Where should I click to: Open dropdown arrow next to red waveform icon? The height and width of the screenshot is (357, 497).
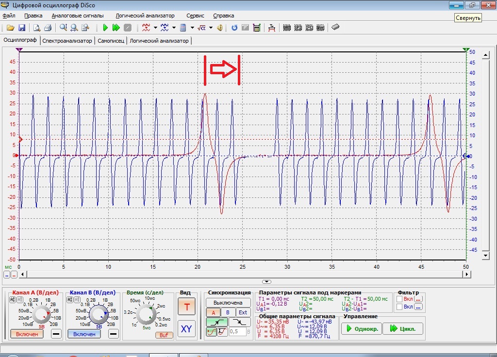pyautogui.click(x=155, y=28)
